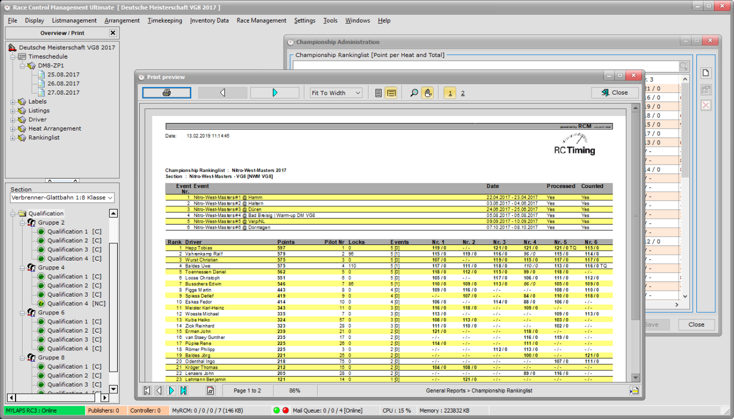Click the search icon in Championship Rankinglist

point(683,67)
